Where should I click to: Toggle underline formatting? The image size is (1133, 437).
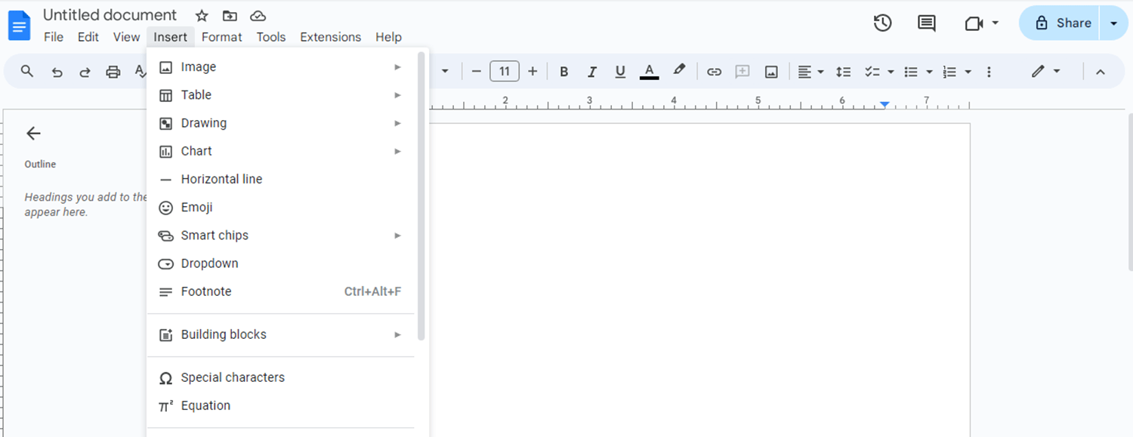(619, 71)
